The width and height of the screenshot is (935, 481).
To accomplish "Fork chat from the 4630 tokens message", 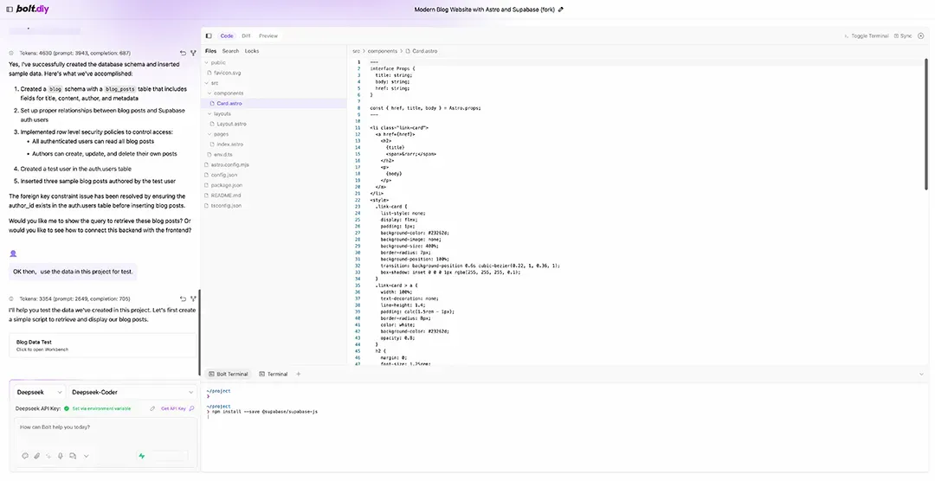I will (x=193, y=53).
